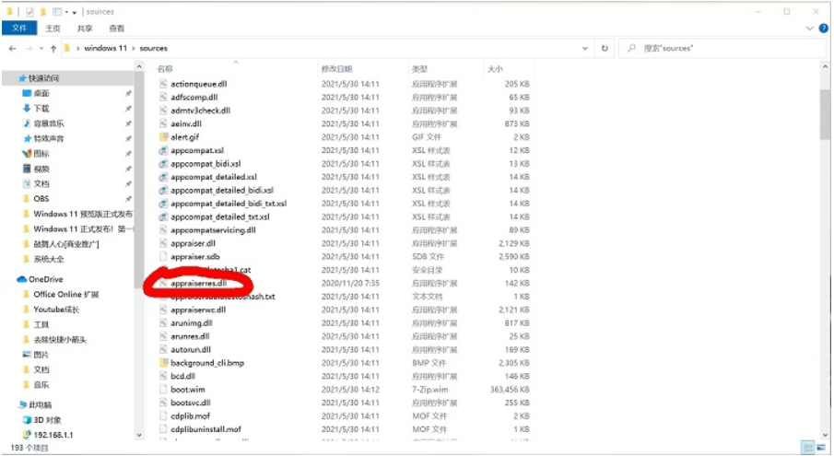Open the 工具 folder in the sidebar

coord(41,324)
